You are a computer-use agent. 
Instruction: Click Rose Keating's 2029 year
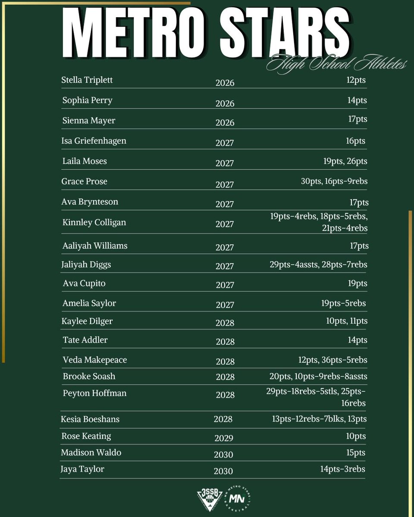coord(224,438)
